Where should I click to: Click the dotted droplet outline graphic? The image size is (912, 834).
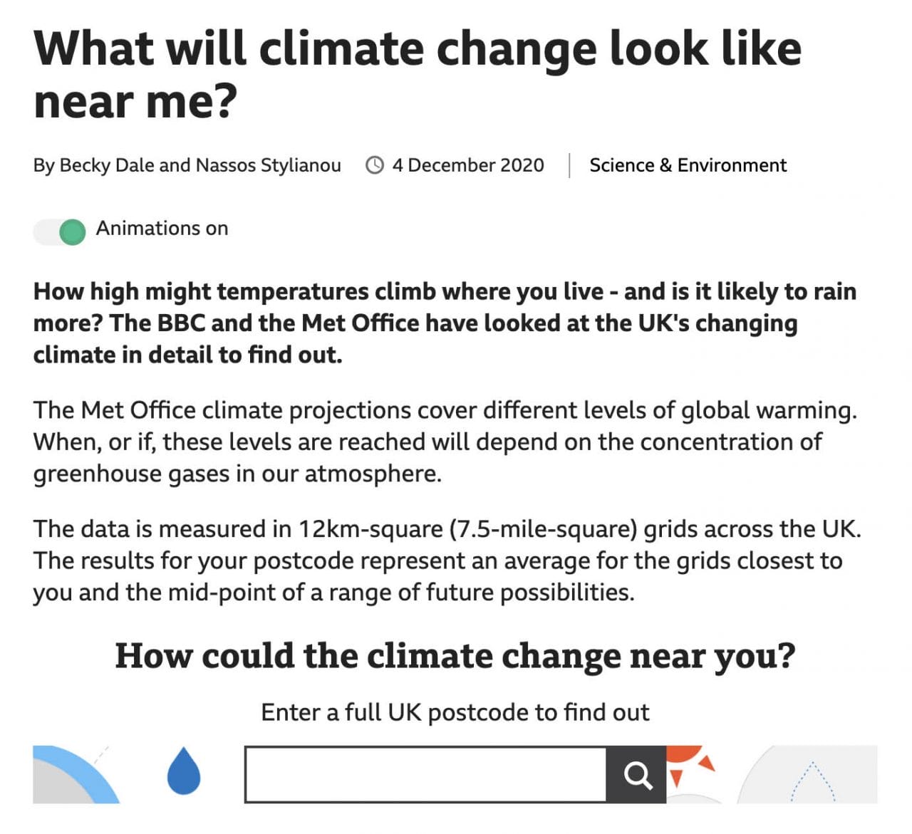(x=812, y=782)
